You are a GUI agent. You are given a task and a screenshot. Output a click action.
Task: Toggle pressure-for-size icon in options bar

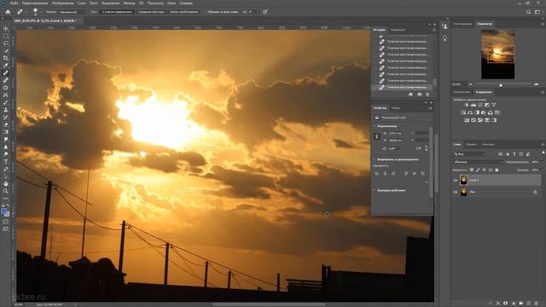tap(265, 12)
